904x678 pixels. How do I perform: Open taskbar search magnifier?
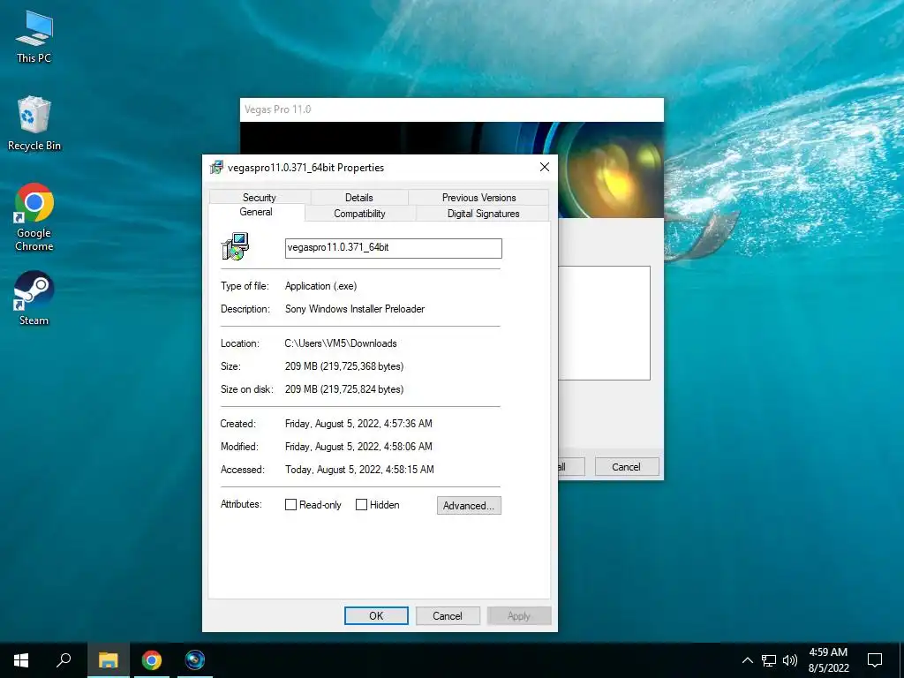pyautogui.click(x=64, y=660)
